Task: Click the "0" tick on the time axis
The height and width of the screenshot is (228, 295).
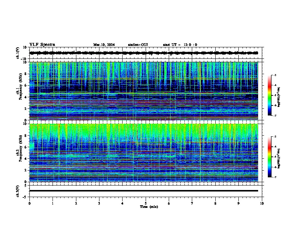Action: (29, 203)
